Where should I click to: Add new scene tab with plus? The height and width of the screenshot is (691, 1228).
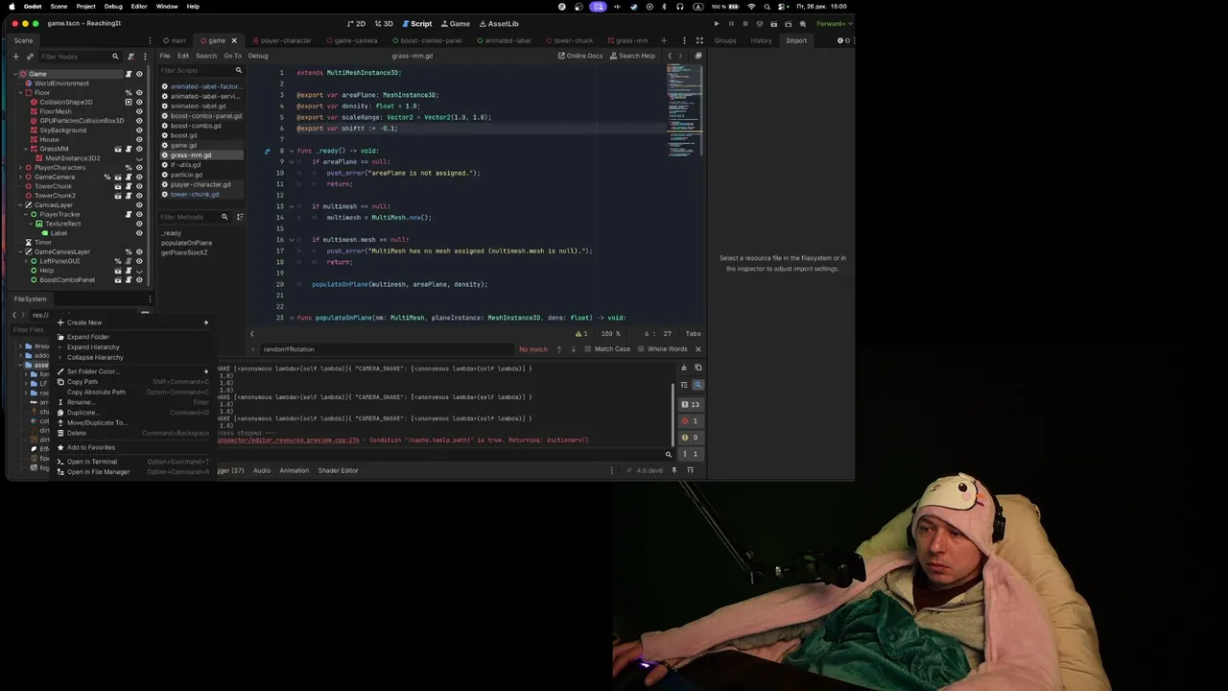coord(664,40)
